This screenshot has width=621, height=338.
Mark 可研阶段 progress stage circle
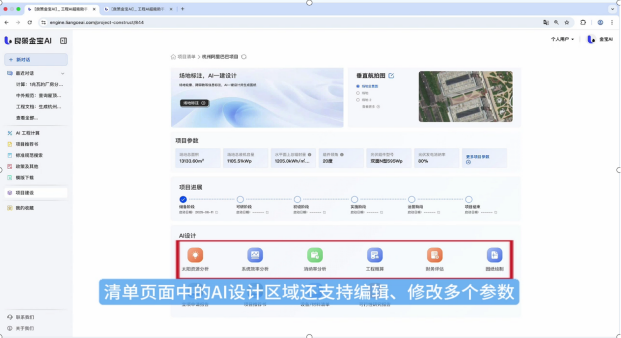tap(240, 200)
